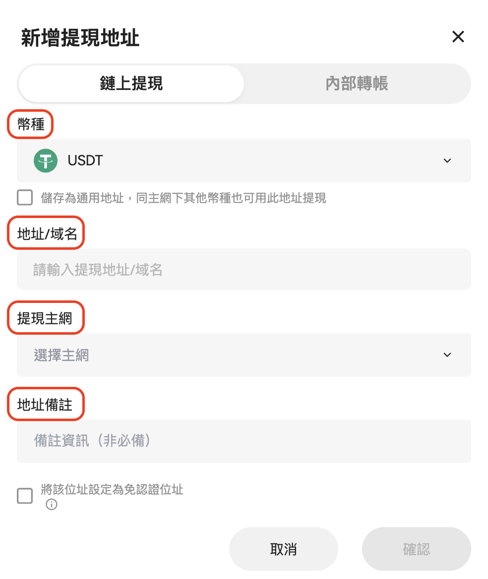Screen dimensions: 488x579
Task: Click the 提現主網 field label
Action: [45, 318]
